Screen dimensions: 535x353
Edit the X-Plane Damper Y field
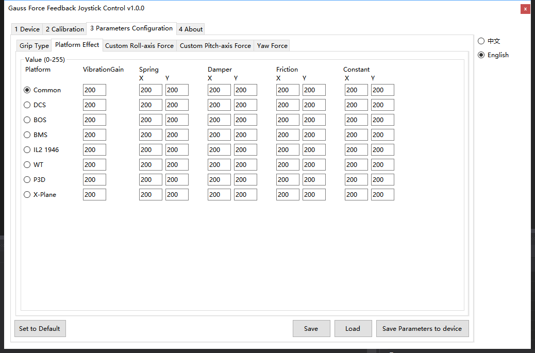(245, 195)
